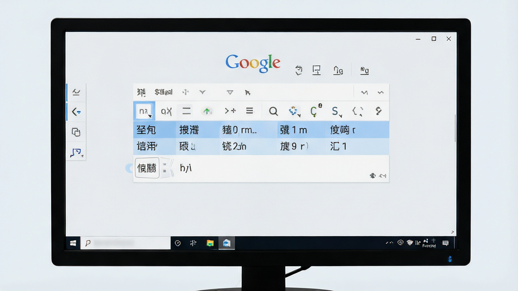Click the house-like icon beside Google logo

(x=338, y=70)
